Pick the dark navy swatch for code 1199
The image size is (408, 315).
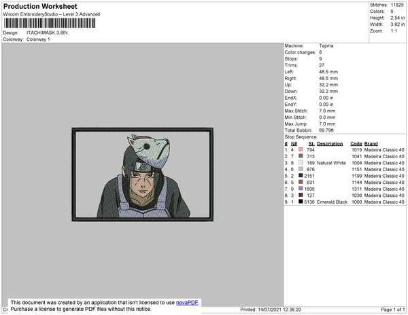(x=301, y=176)
